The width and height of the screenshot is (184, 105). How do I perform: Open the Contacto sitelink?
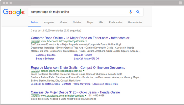(x=67, y=84)
